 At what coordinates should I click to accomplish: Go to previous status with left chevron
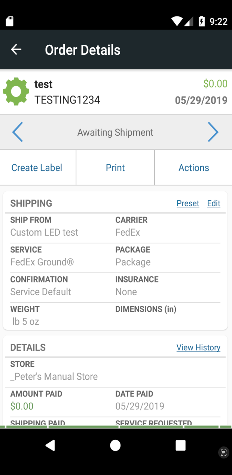18,132
